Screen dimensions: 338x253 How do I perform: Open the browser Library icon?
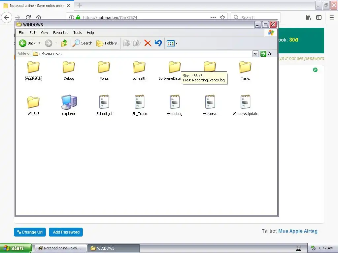(x=308, y=17)
